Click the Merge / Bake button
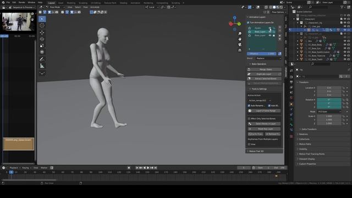352x198 pixels. [x=265, y=70]
